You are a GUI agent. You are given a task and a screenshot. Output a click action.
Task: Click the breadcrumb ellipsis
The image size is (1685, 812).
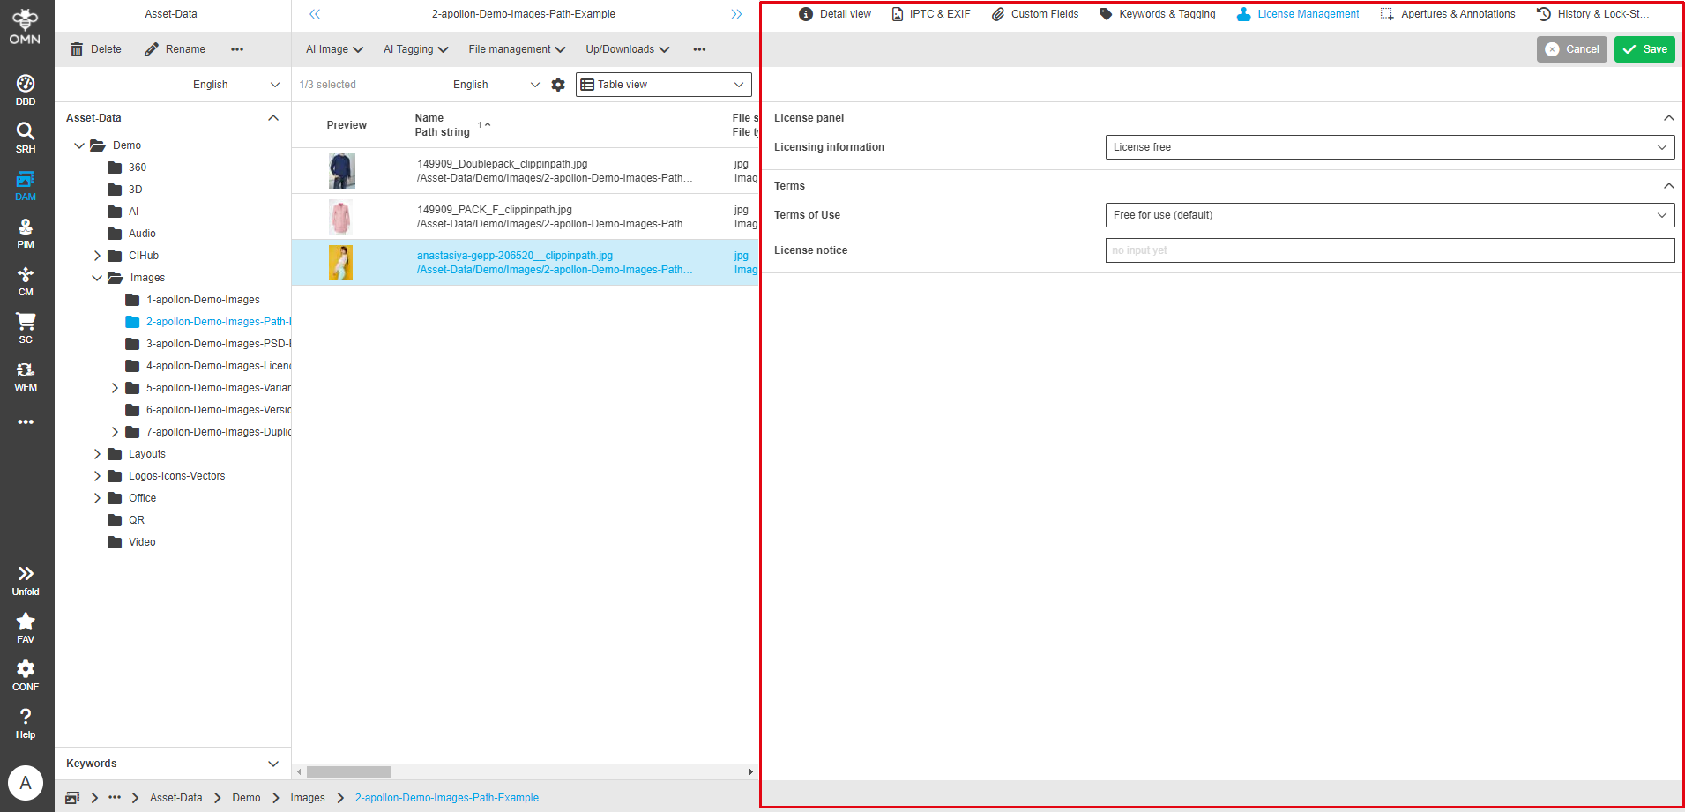coord(115,798)
